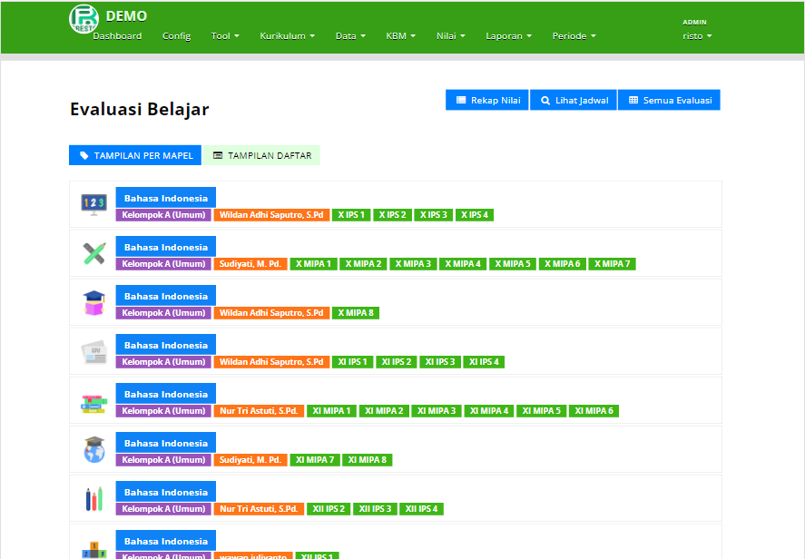Click the Nur Tri Astuti, S.Pd. teacher badge
Viewport: 805px width, 559px height.
257,410
